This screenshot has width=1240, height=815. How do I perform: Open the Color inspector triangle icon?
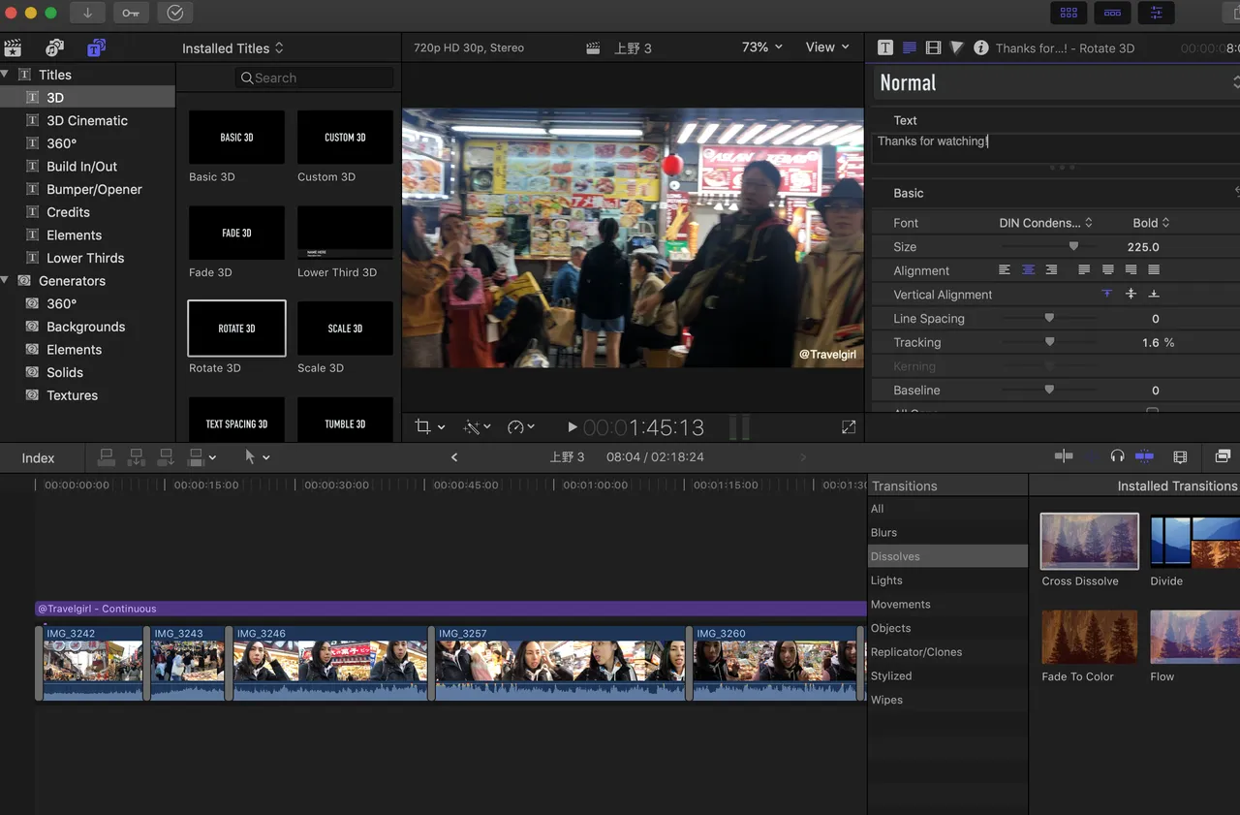(x=957, y=47)
